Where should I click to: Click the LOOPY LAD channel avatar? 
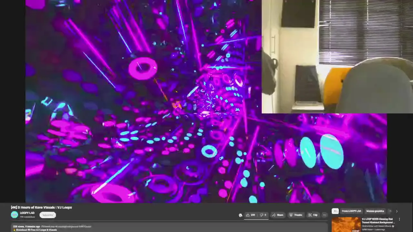pyautogui.click(x=15, y=215)
